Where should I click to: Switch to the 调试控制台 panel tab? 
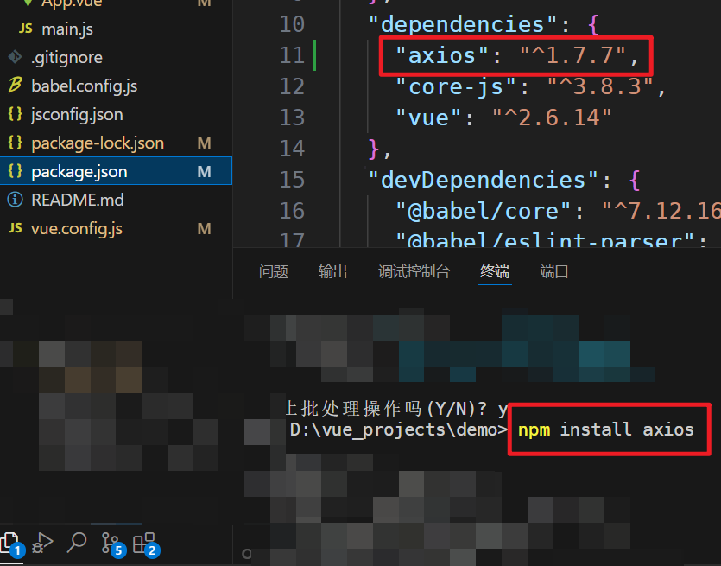(x=414, y=271)
